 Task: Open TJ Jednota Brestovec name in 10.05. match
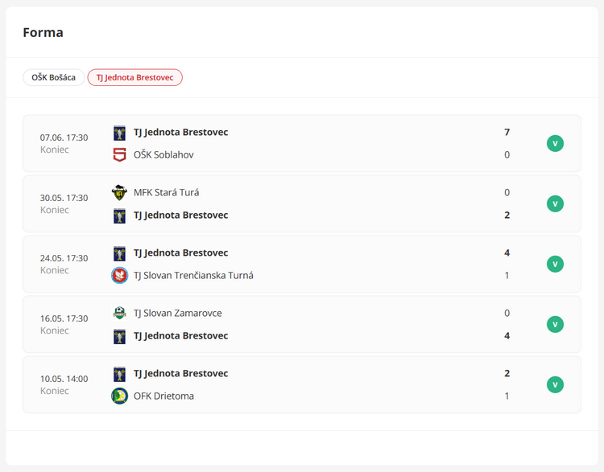[x=180, y=374]
